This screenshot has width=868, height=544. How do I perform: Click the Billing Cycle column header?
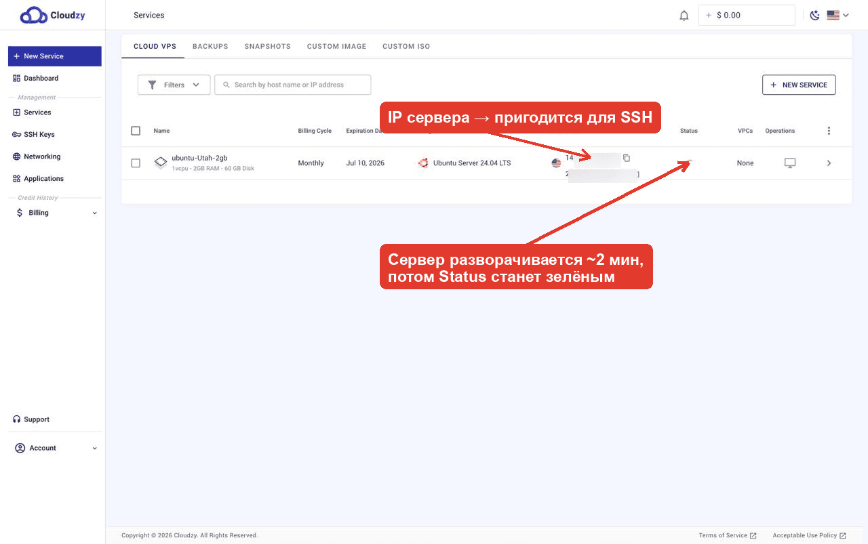click(x=315, y=131)
